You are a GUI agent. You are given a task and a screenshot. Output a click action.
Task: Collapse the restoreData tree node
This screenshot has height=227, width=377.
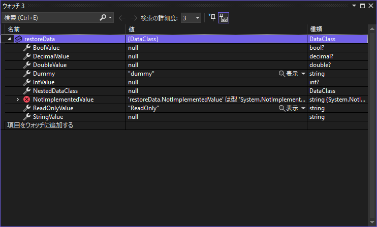pos(9,39)
